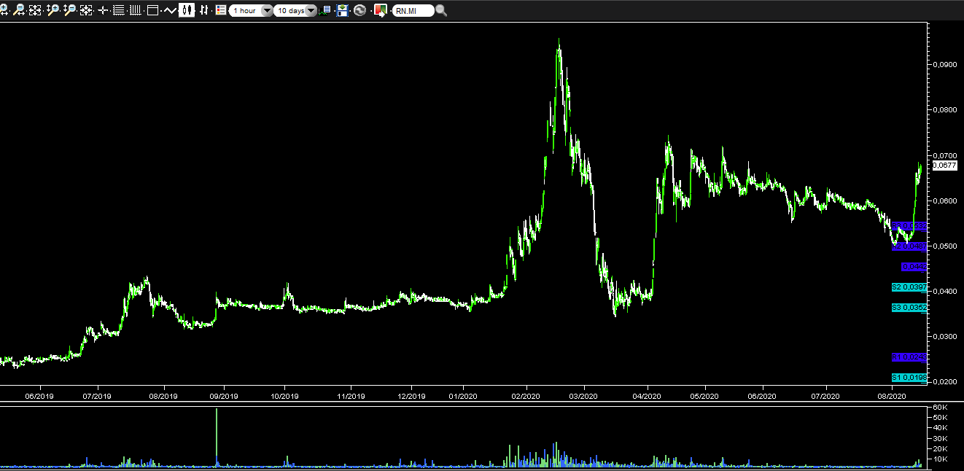The width and height of the screenshot is (964, 471).
Task: Open the 10 days range dropdown
Action: coord(295,11)
